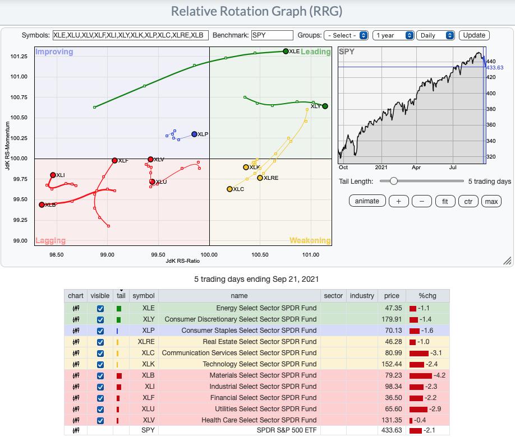Screen dimensions: 515x437
Task: Toggle visibility checkbox for XLU
Action: [100, 410]
